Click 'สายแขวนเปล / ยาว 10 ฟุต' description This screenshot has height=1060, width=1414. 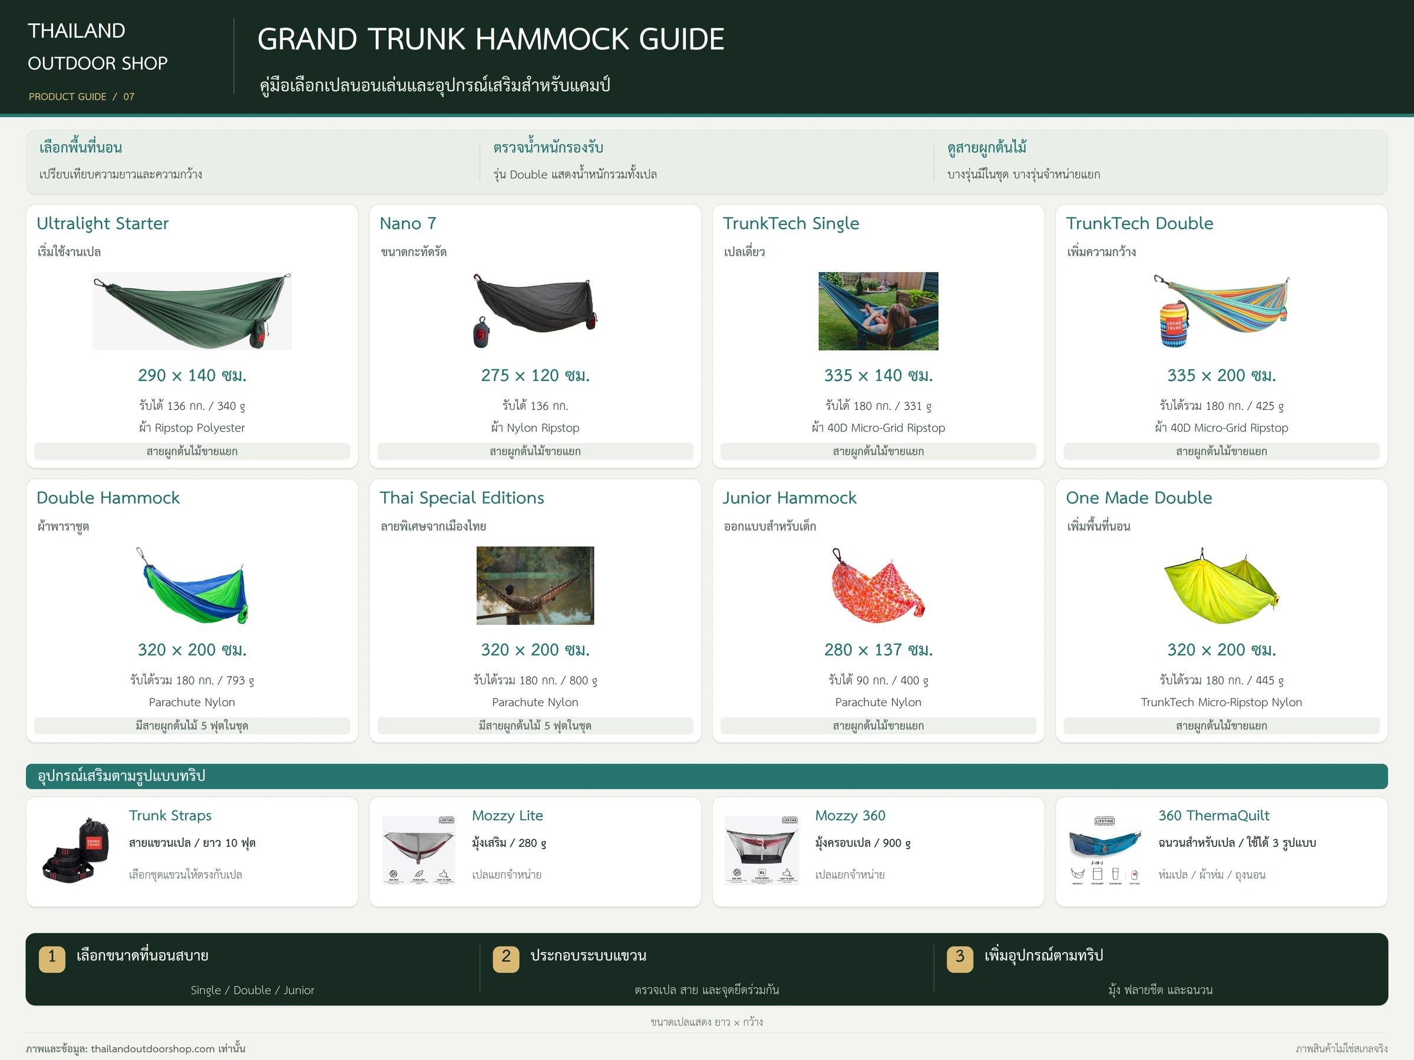click(x=191, y=843)
